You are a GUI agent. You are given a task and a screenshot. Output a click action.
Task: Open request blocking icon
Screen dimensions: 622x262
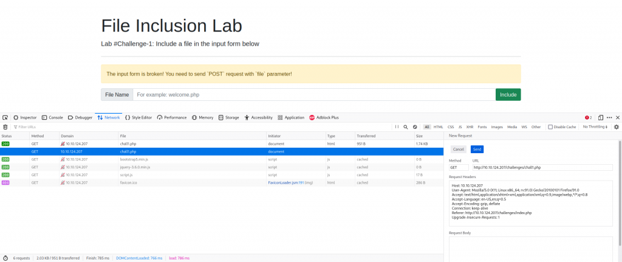click(x=415, y=127)
